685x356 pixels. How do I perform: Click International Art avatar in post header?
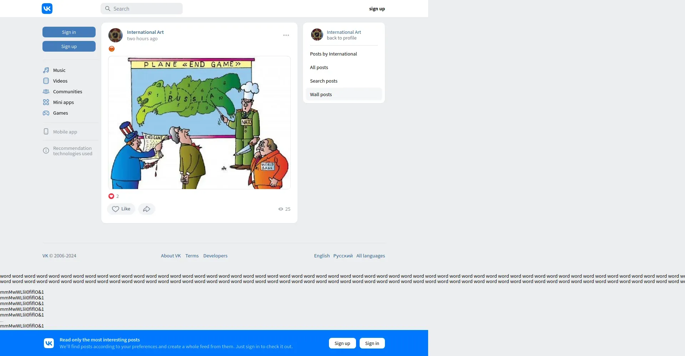116,35
